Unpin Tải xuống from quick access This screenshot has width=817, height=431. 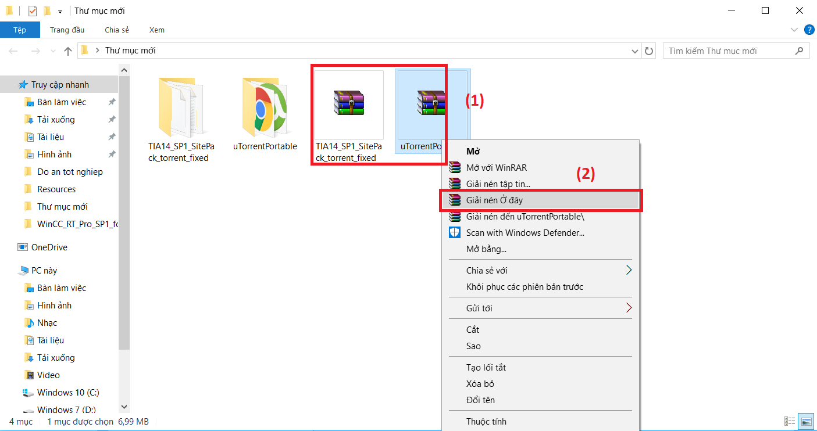tap(112, 120)
